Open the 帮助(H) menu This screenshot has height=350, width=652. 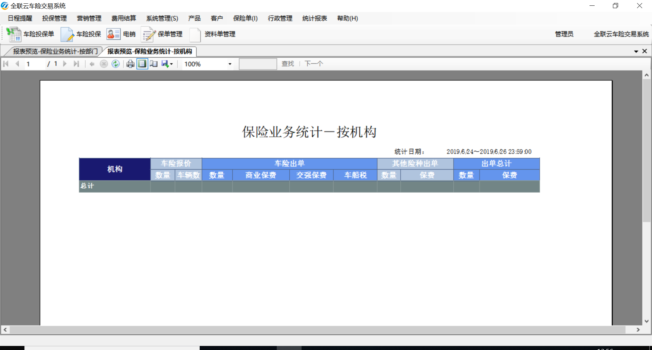point(347,18)
